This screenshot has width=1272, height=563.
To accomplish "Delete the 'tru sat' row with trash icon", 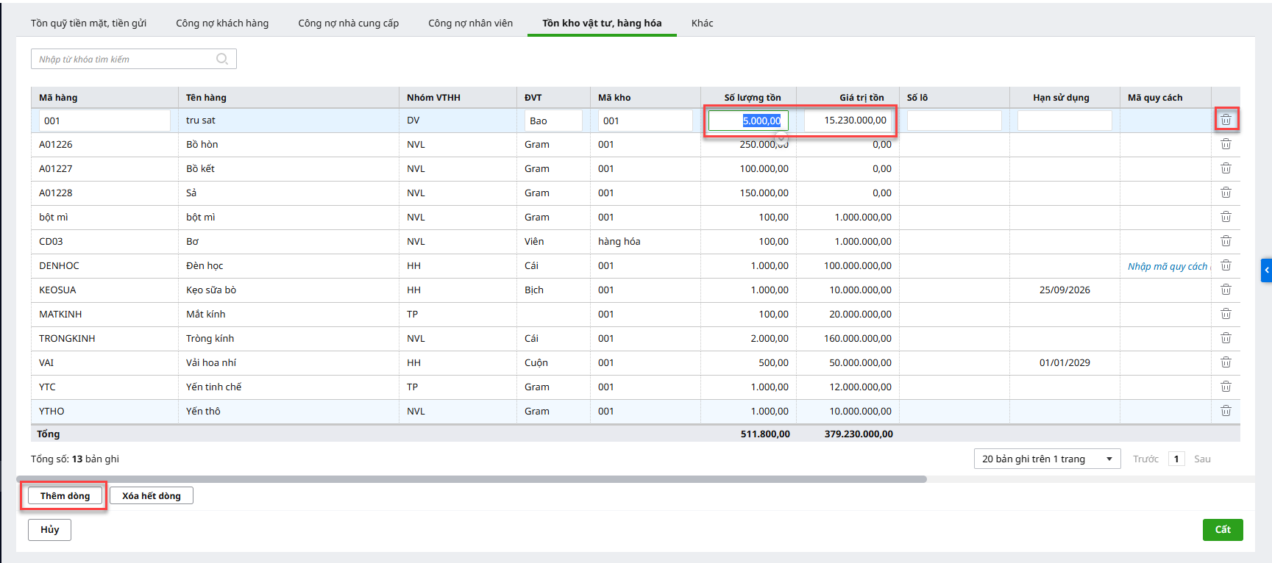I will [1226, 120].
